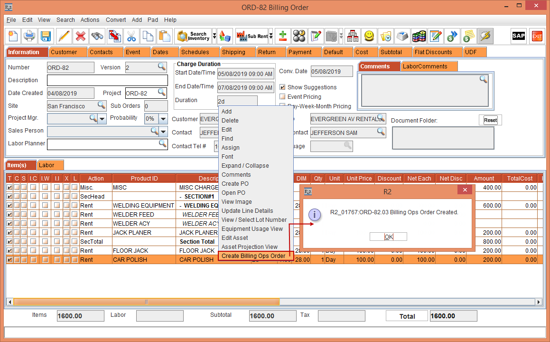Click the binoculars find icon
This screenshot has height=342, width=550.
[x=97, y=36]
